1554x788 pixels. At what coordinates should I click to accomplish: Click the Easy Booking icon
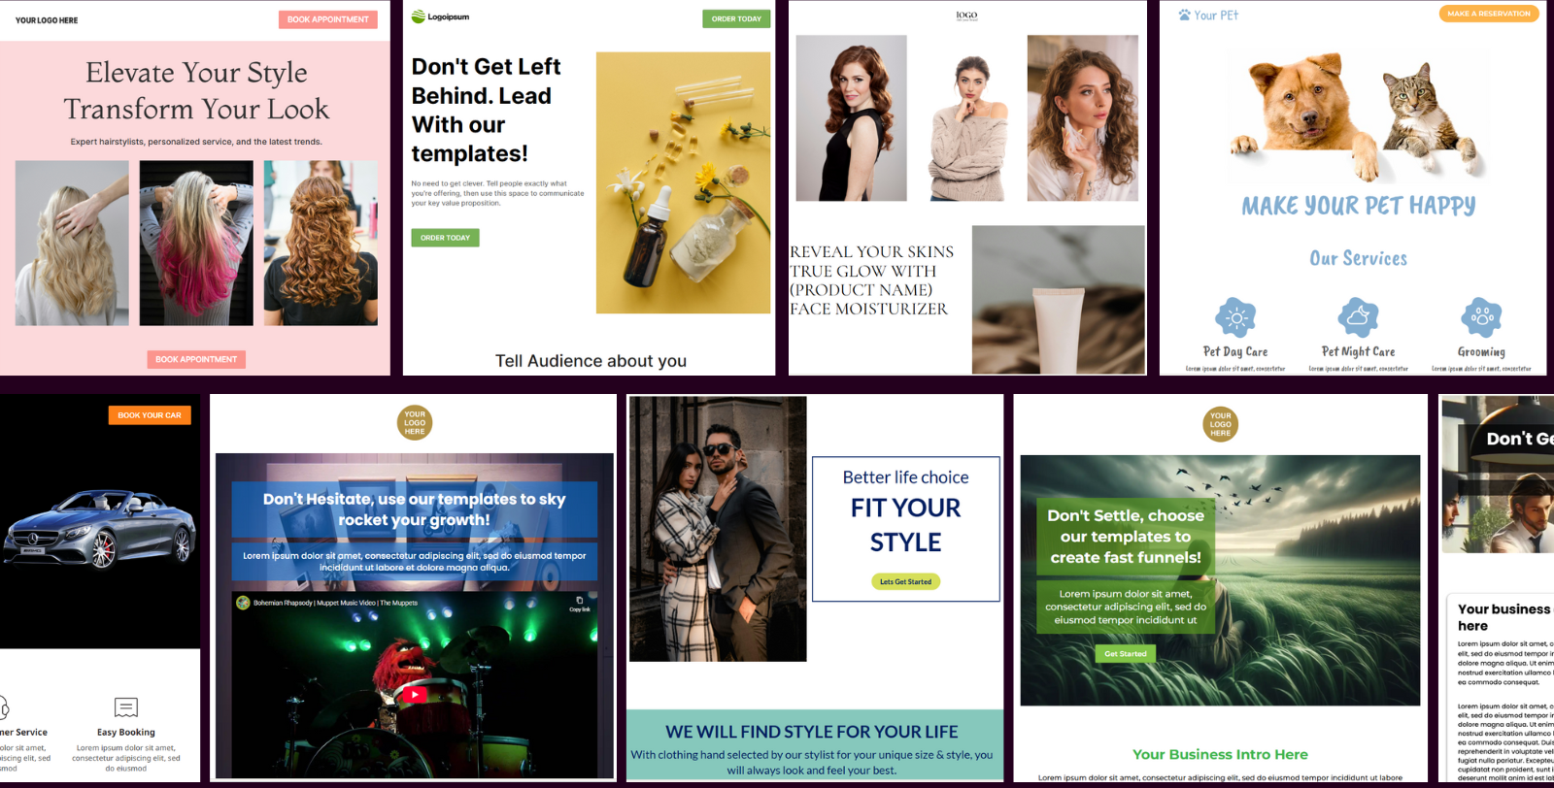(x=126, y=707)
